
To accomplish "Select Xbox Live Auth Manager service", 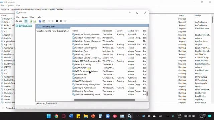I will coord(109,88).
